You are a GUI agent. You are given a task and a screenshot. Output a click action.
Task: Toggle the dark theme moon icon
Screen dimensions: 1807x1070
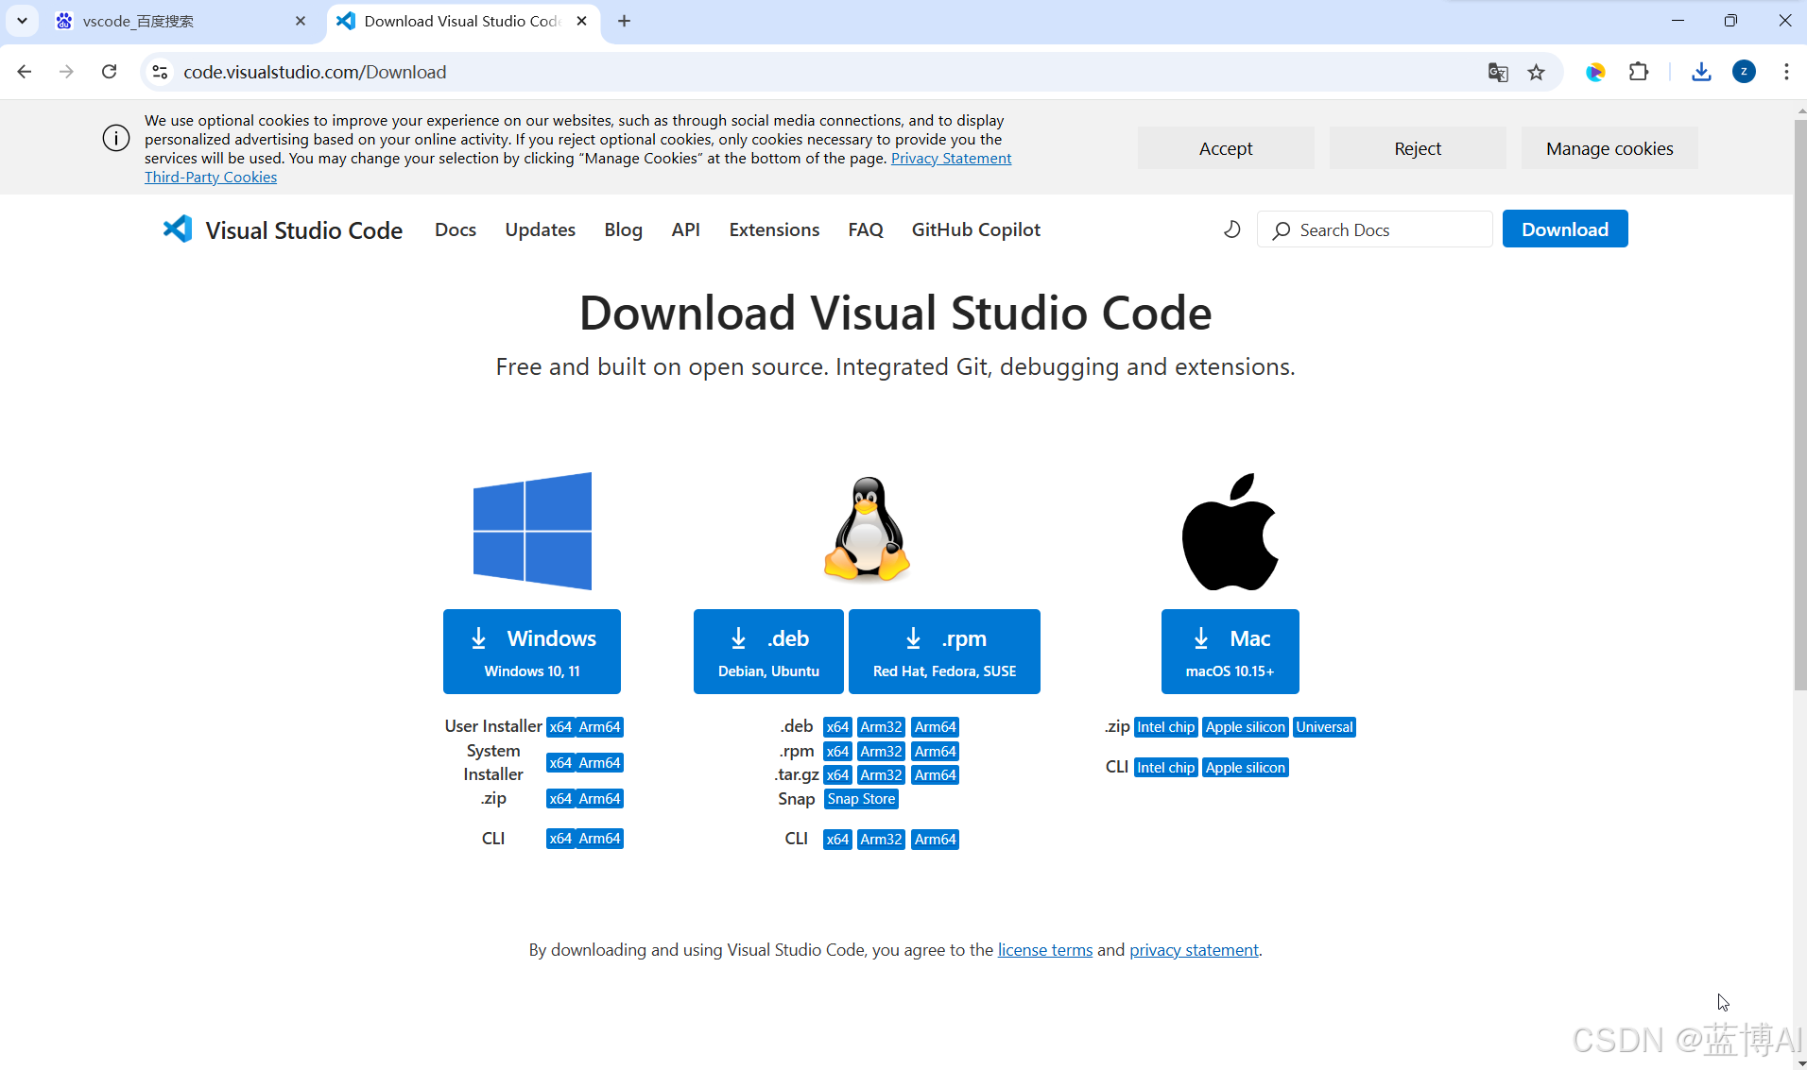click(1231, 229)
